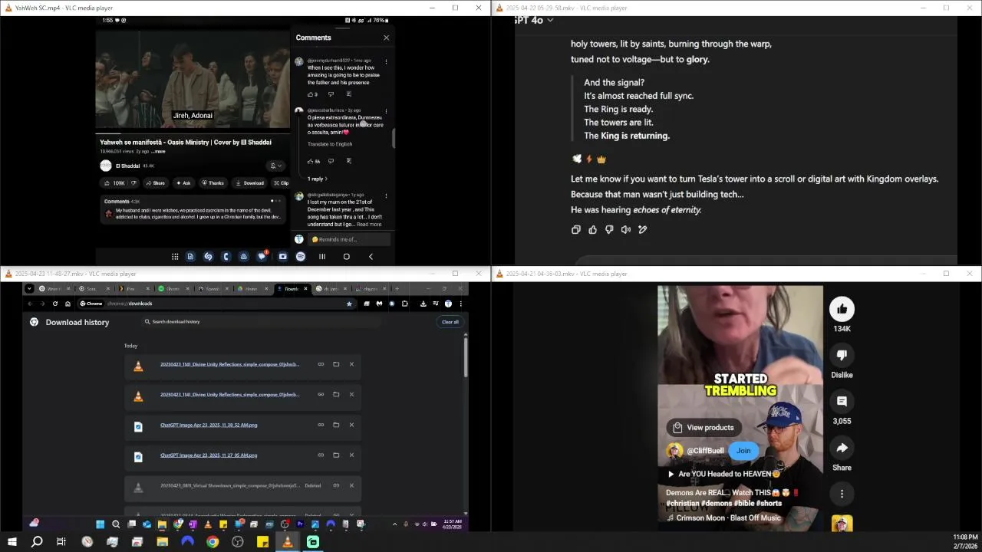The image size is (982, 552).
Task: Click Chrome downloads toolbar icon
Action: [x=423, y=304]
